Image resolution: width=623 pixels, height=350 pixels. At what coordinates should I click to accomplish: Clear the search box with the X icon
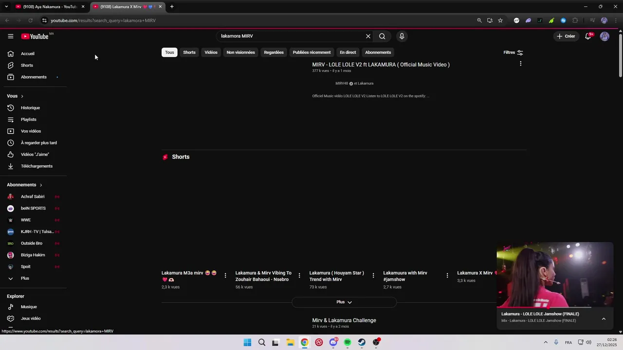(368, 36)
